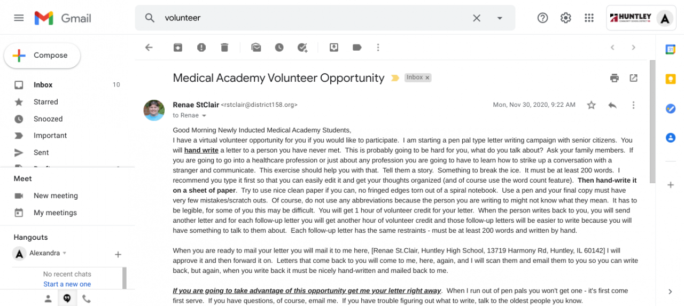Image resolution: width=684 pixels, height=306 pixels.
Task: Delete the open email
Action: point(224,48)
